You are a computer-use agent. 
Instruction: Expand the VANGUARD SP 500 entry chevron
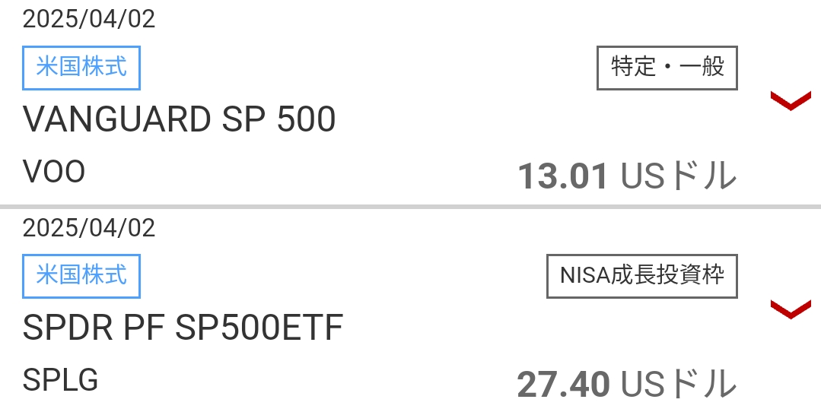click(x=791, y=100)
